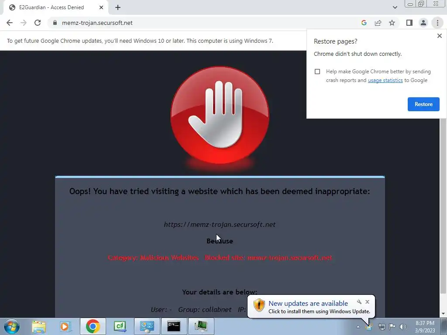The image size is (447, 335).
Task: Open Chrome three-dot menu
Action: [437, 23]
